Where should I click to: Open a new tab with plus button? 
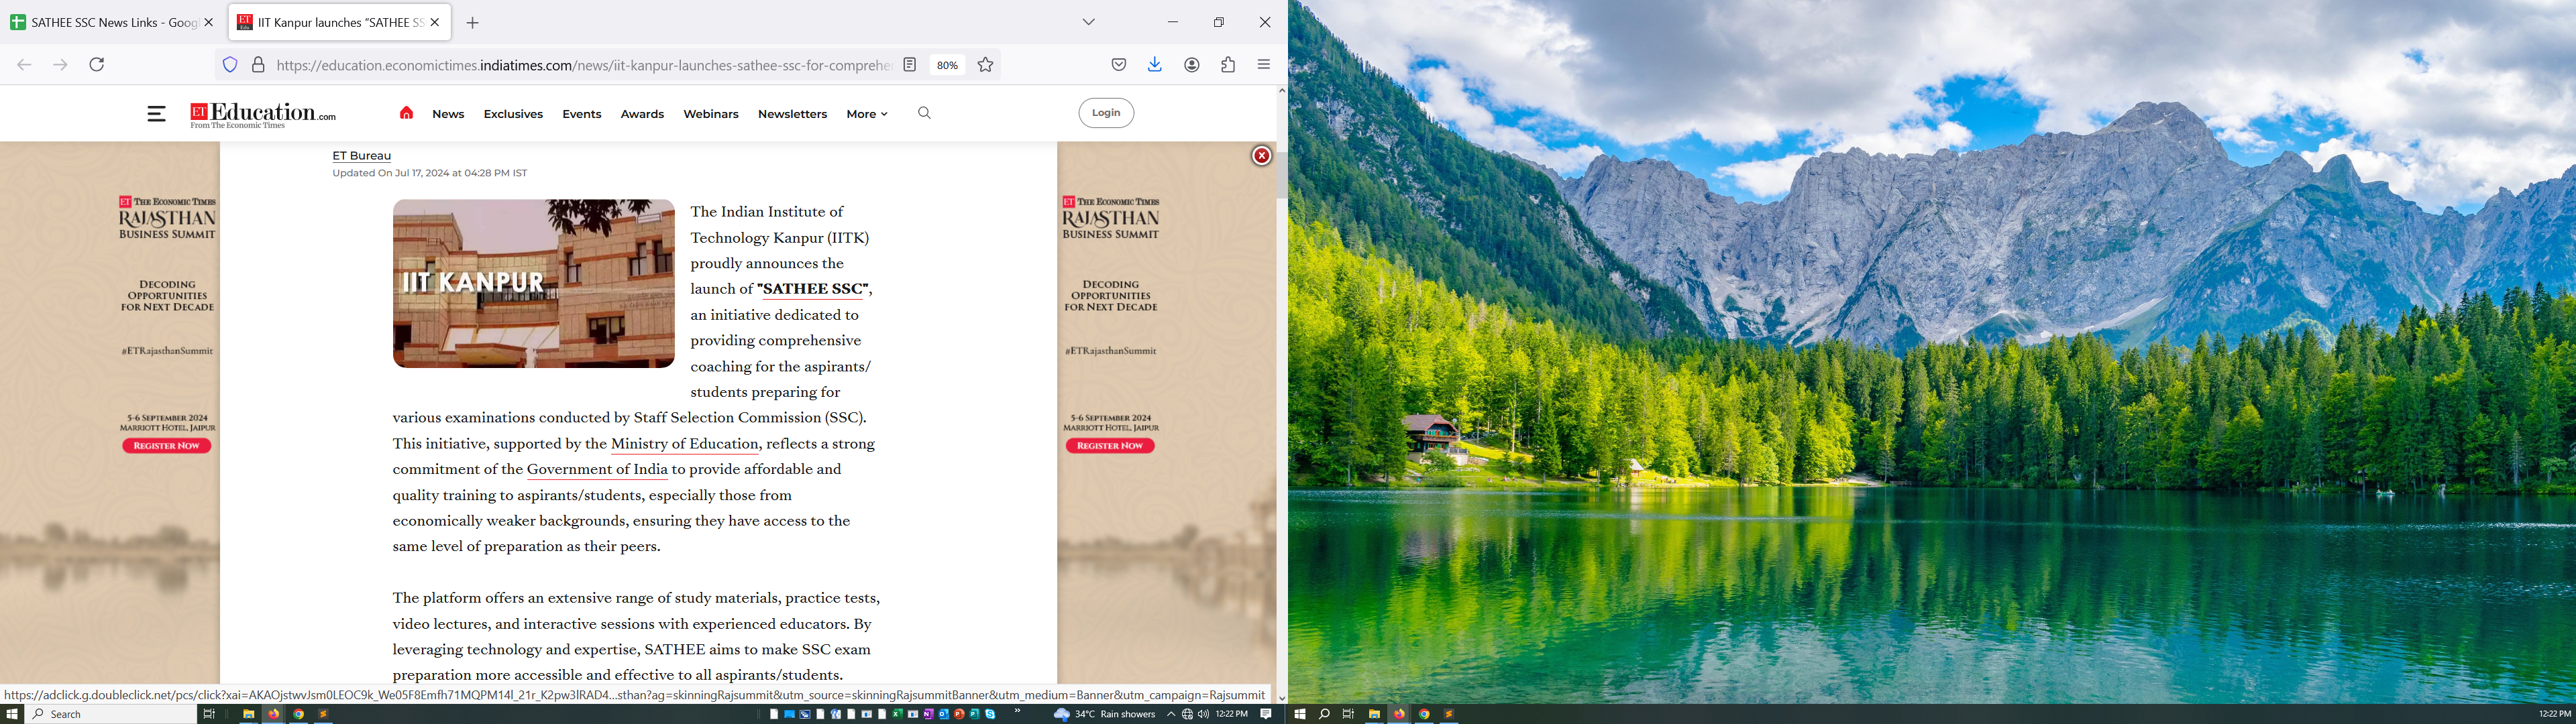click(473, 23)
